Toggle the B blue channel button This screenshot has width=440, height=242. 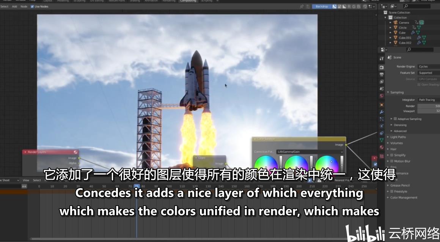(x=358, y=6)
